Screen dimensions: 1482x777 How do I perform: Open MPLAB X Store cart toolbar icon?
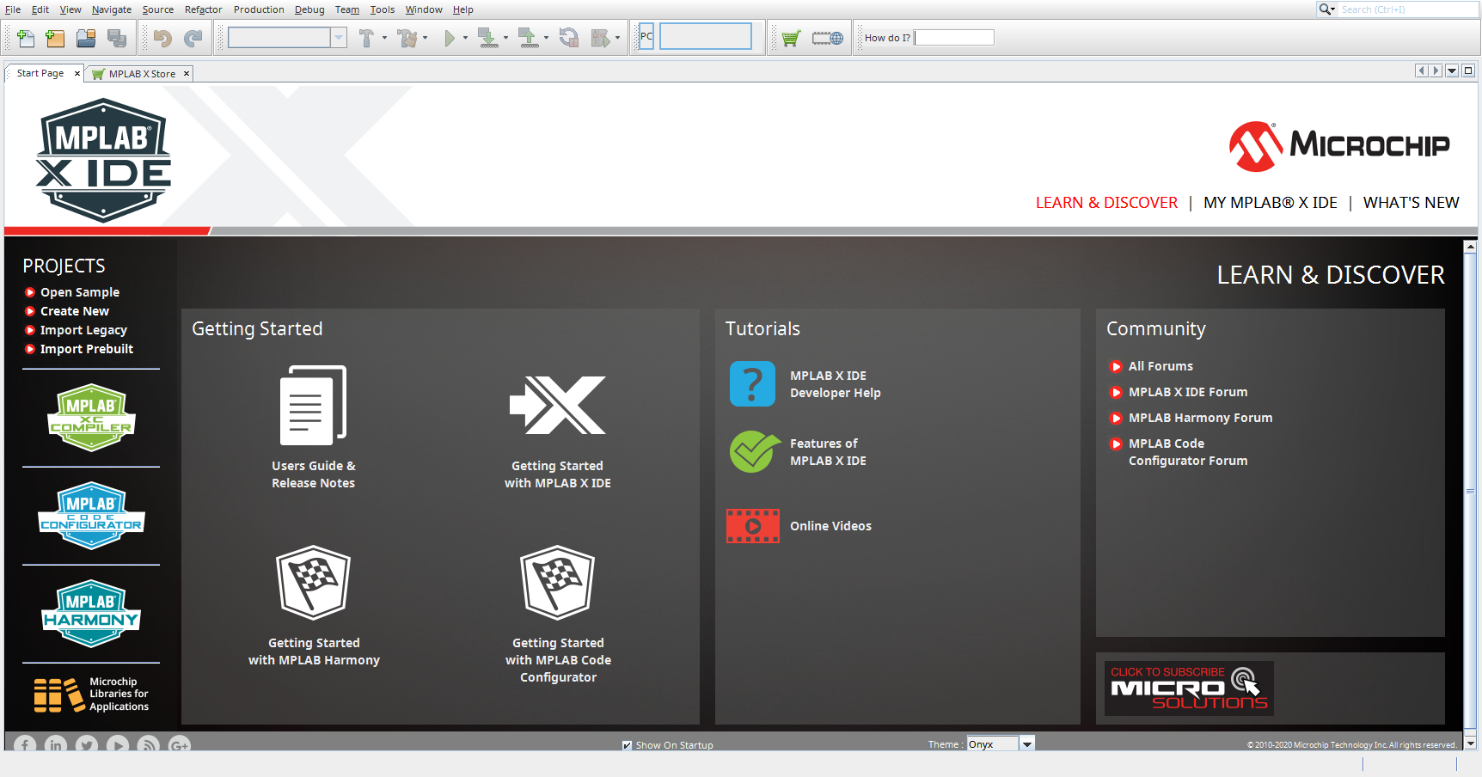pyautogui.click(x=791, y=38)
